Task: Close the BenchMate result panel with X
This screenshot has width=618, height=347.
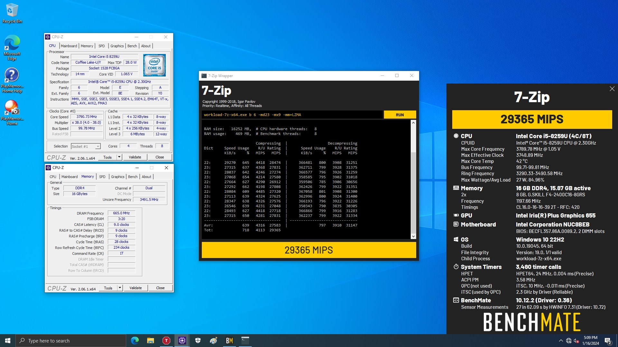Action: pos(612,89)
